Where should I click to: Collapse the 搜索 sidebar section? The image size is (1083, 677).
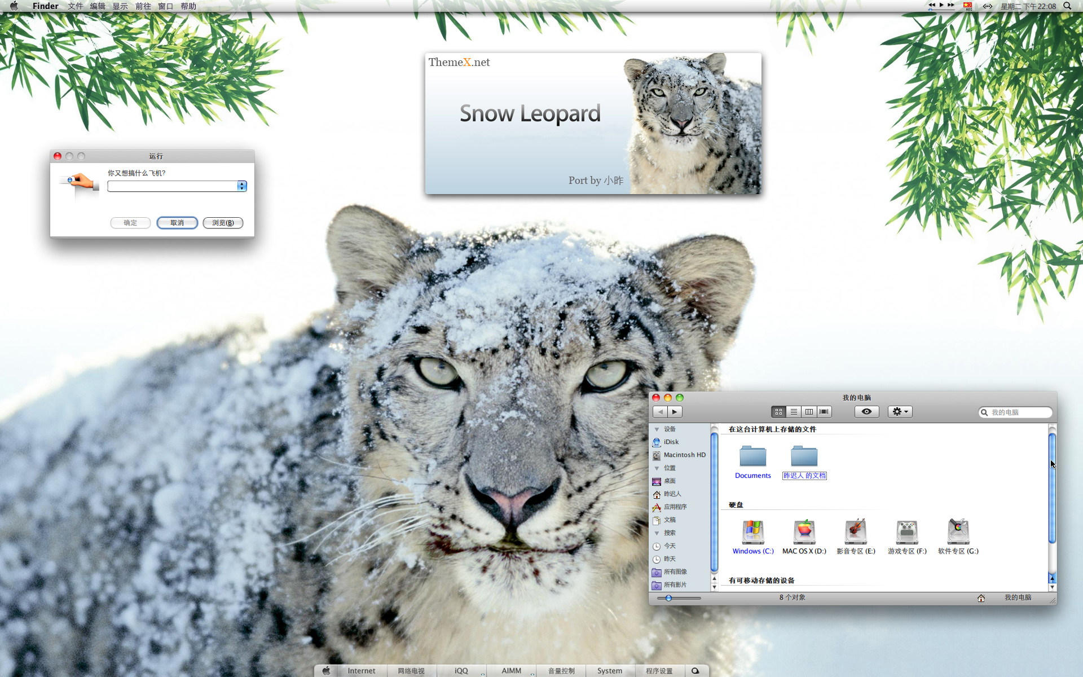[657, 533]
